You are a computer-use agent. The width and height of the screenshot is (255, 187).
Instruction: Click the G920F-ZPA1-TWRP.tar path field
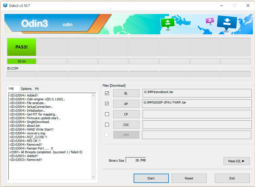(197, 104)
